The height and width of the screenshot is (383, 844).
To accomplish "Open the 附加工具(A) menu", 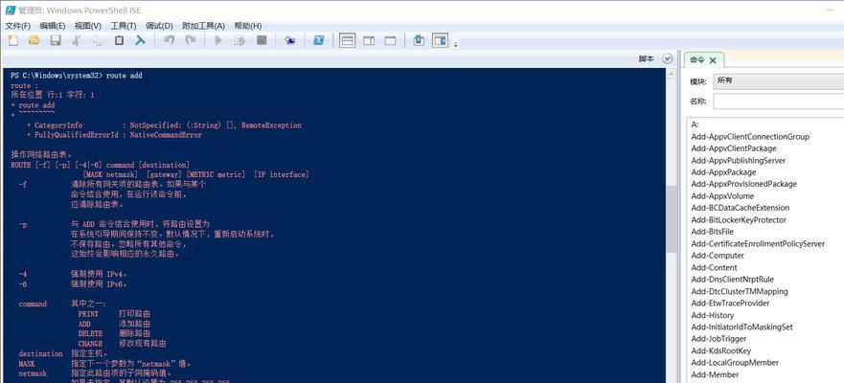I will (203, 26).
